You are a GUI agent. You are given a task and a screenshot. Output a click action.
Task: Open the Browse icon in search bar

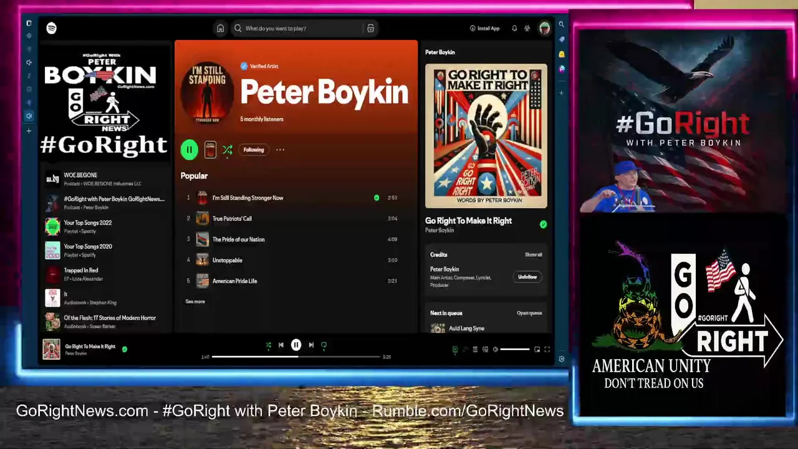coord(370,28)
